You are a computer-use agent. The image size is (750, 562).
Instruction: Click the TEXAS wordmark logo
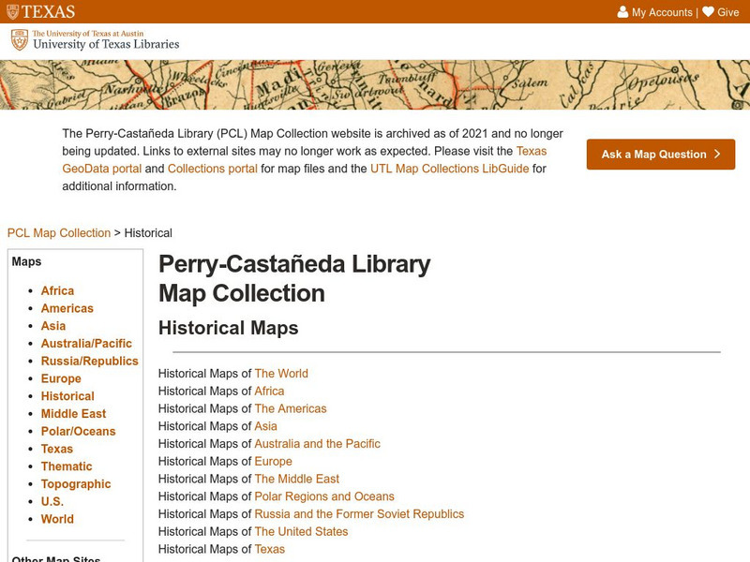click(x=41, y=12)
